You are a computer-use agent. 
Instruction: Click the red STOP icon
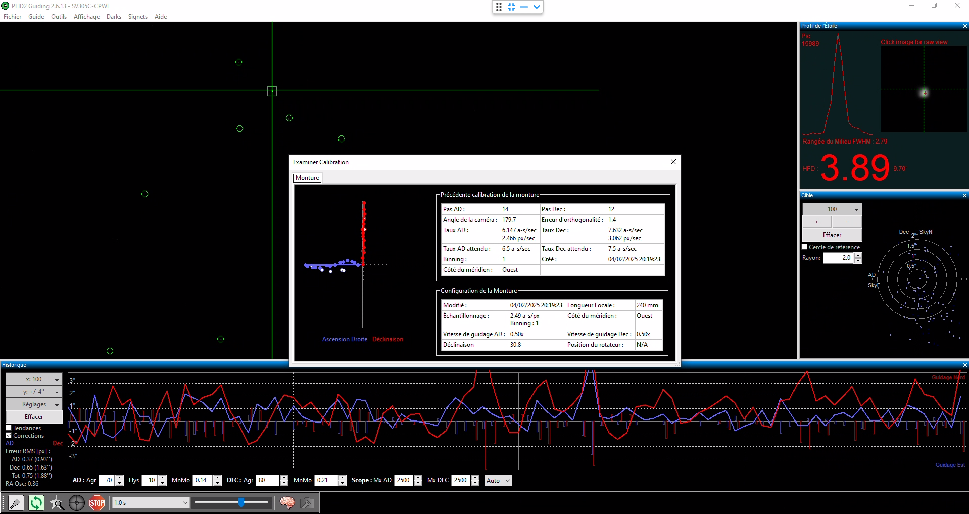coord(97,503)
